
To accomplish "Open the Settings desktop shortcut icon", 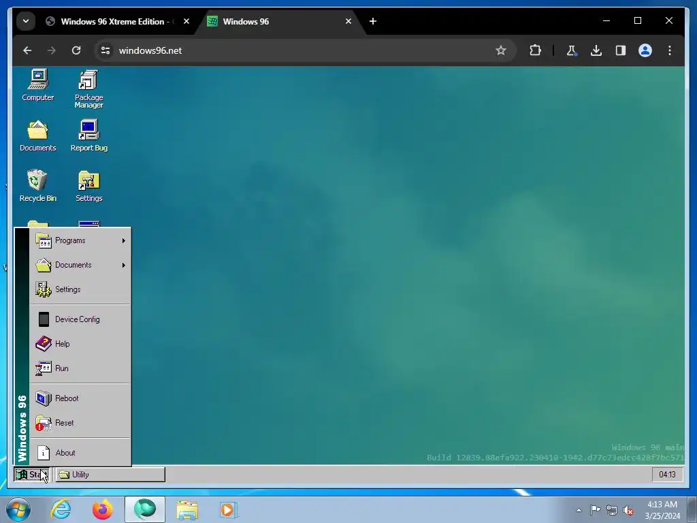I will (89, 187).
